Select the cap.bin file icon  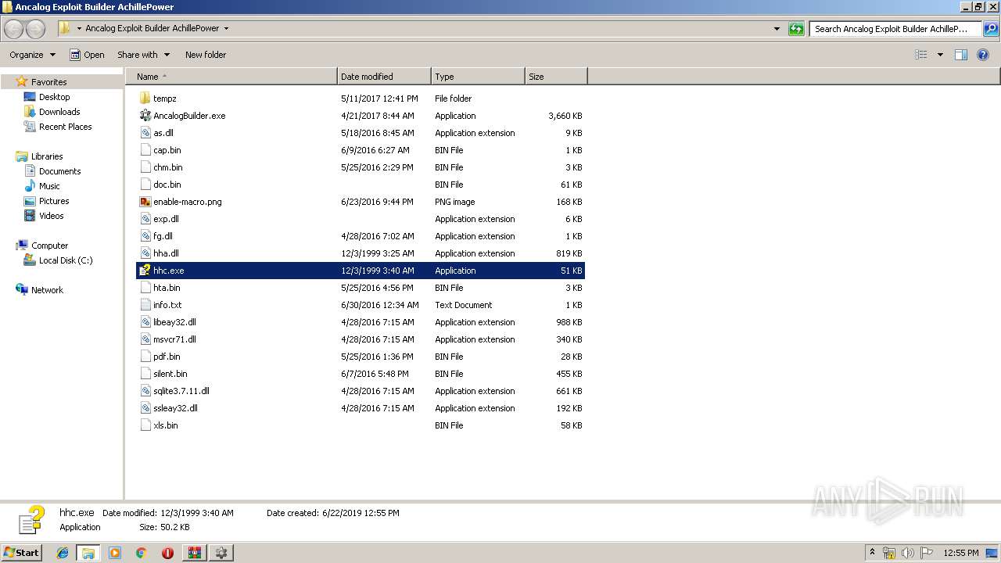pyautogui.click(x=145, y=150)
